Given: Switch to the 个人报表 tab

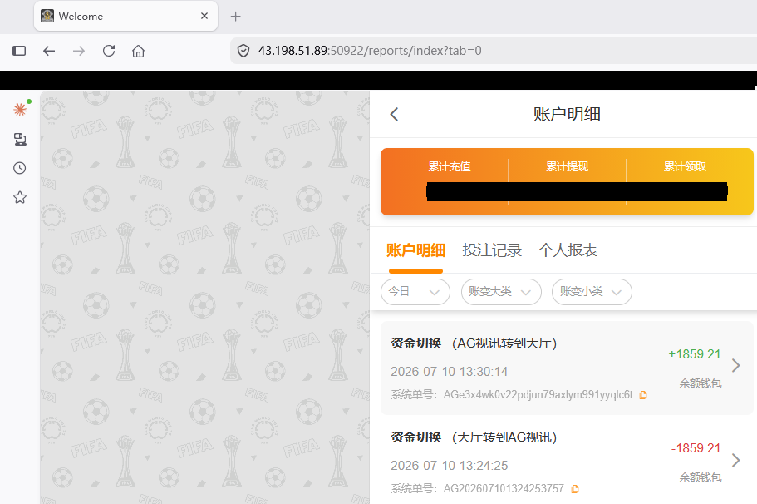Looking at the screenshot, I should pos(568,250).
